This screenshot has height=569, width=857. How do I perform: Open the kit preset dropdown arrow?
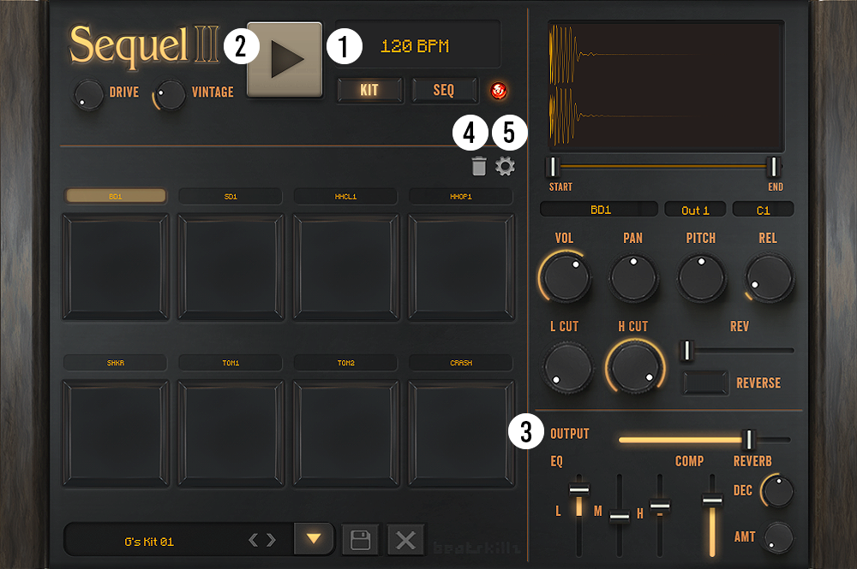pyautogui.click(x=314, y=539)
